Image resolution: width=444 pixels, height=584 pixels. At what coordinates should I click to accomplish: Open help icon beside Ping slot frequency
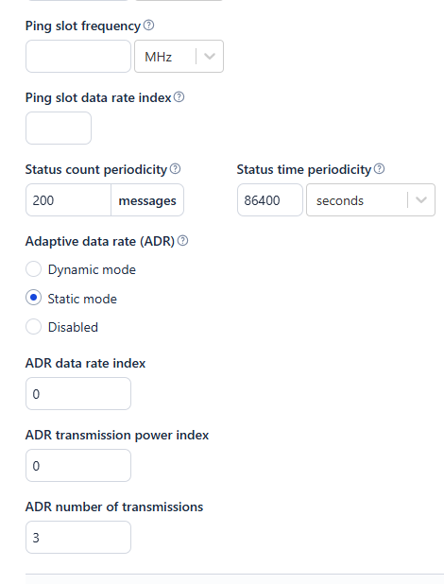click(x=148, y=26)
